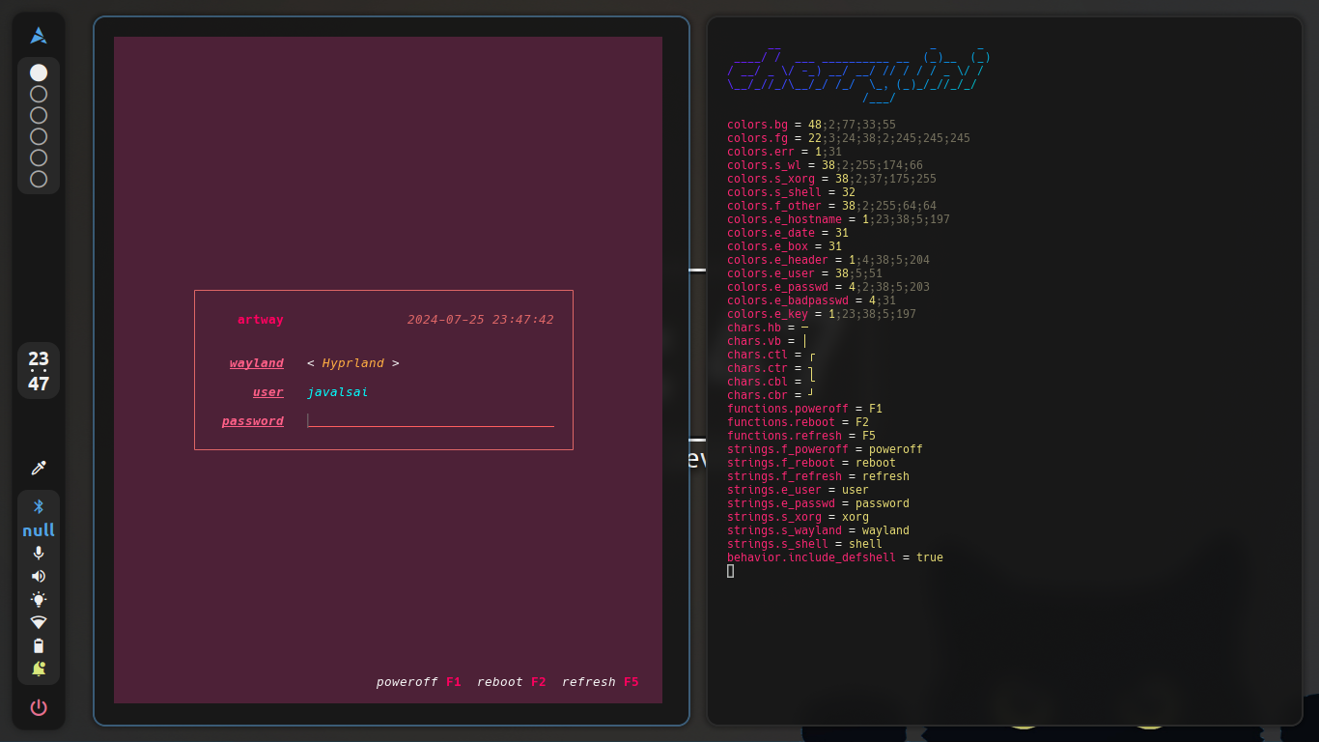
Task: Open notifications bell icon
Action: coord(39,669)
